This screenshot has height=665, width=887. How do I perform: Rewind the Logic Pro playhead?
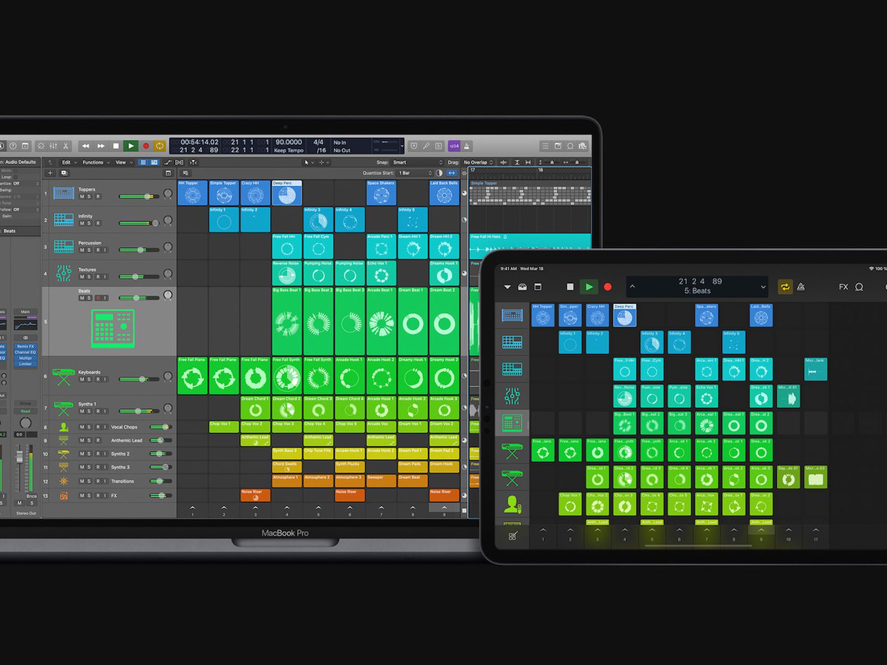tap(85, 146)
